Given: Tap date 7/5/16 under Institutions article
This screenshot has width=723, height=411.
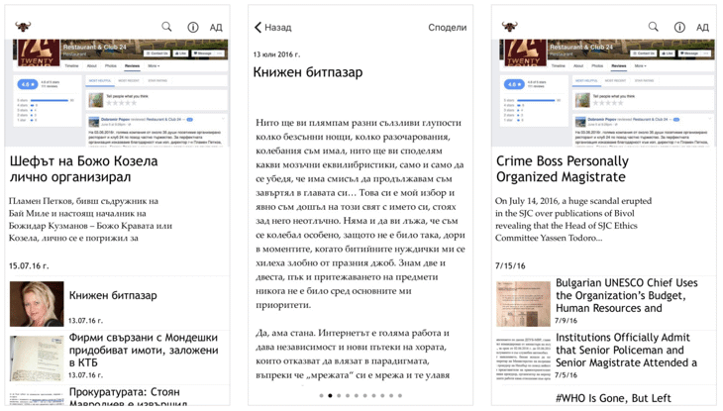Looking at the screenshot, I should pos(566,375).
